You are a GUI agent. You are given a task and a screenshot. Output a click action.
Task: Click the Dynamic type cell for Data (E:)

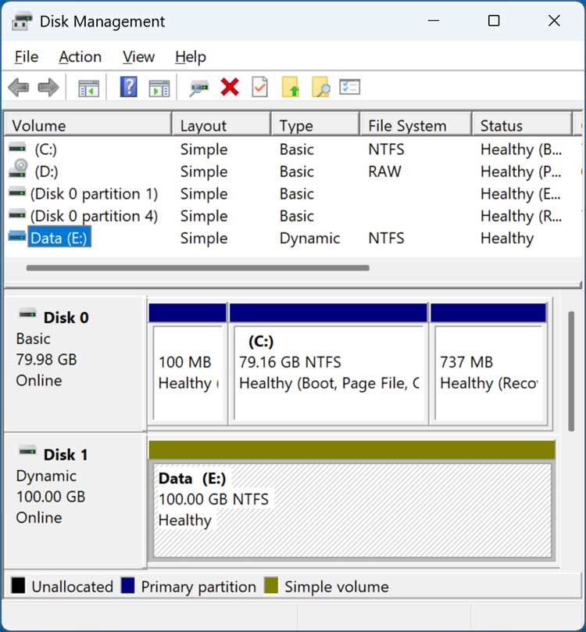pos(309,239)
